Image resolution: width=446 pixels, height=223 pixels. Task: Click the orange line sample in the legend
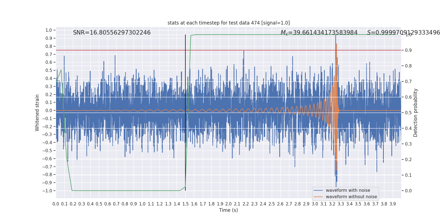(318, 197)
